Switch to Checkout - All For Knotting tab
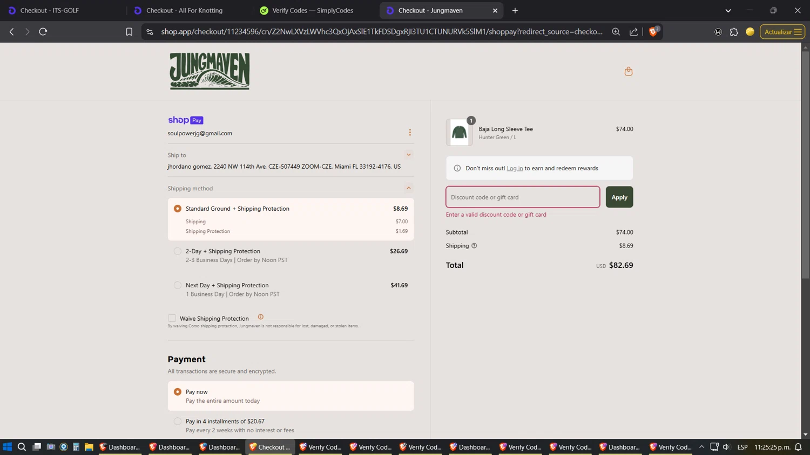Screen dimensions: 810x455 (188, 10)
